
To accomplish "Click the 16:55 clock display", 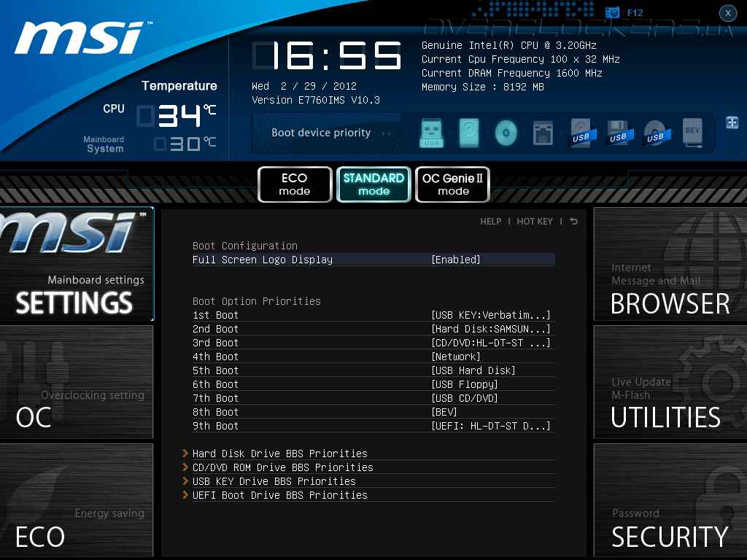I will pos(327,55).
